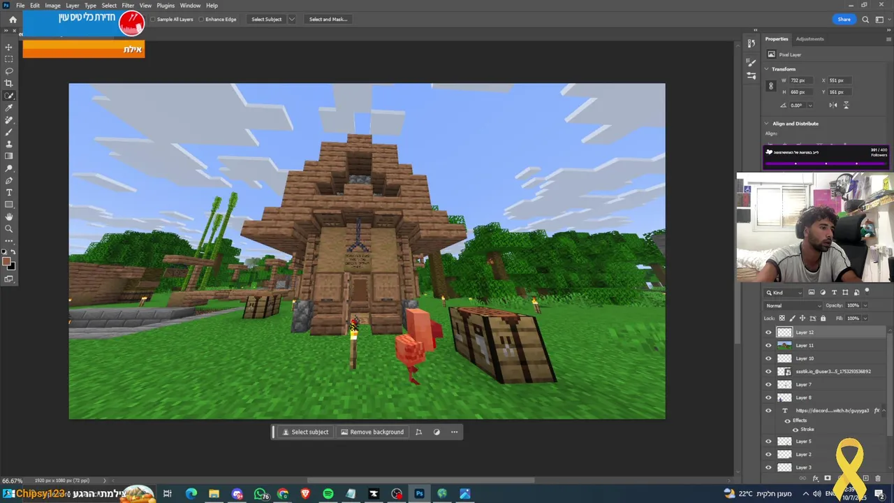Screen dimensions: 894x503
Task: Open the Normal blend mode dropdown
Action: pyautogui.click(x=793, y=305)
